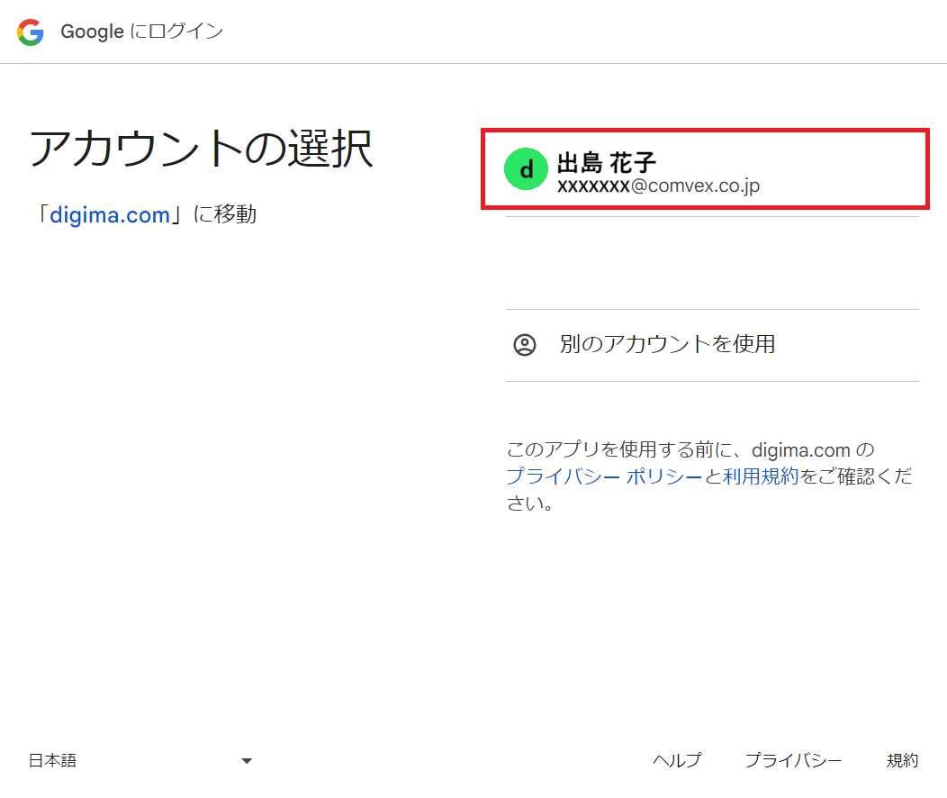Select 別のアカウントを使用 option
The image size is (947, 798).
coord(712,345)
